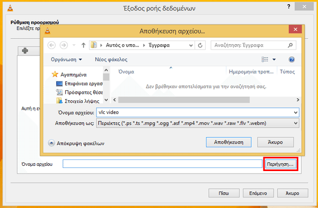Click horizontal scrollbar right arrow
The width and height of the screenshot is (318, 208).
(298, 100)
